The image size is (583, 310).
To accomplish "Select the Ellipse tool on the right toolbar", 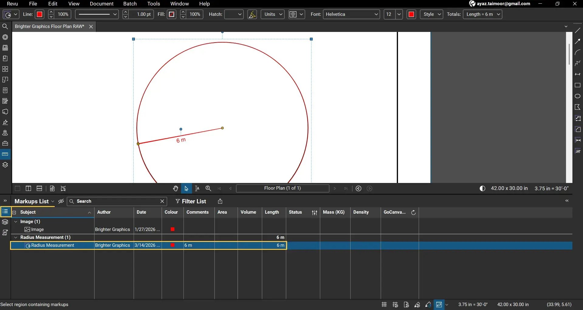I will [578, 96].
